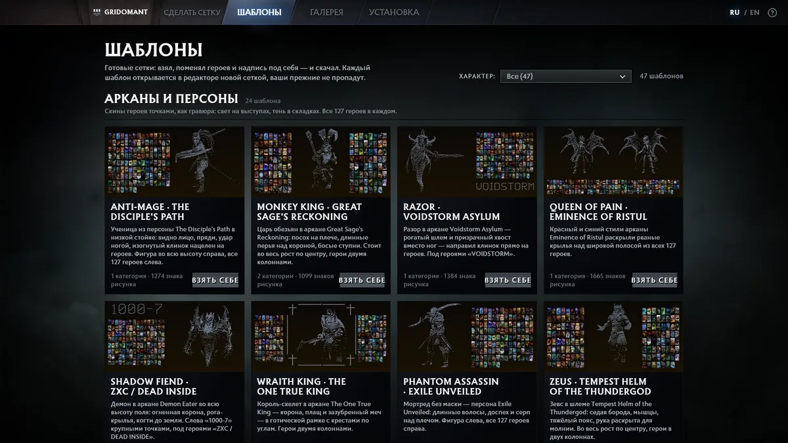Open the help question mark icon
Image resolution: width=788 pixels, height=443 pixels.
click(x=772, y=12)
